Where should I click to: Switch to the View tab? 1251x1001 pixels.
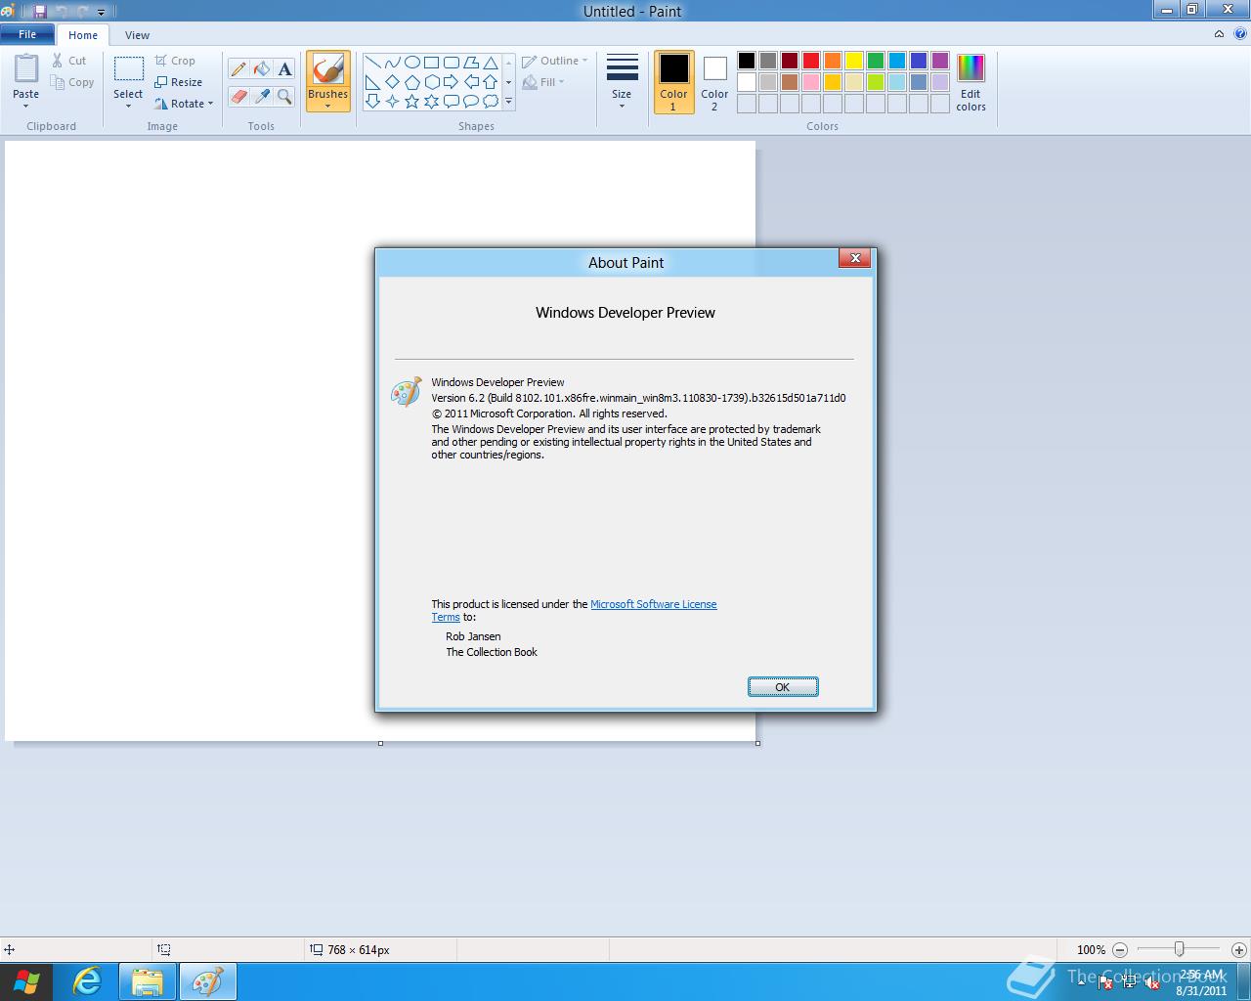[137, 35]
